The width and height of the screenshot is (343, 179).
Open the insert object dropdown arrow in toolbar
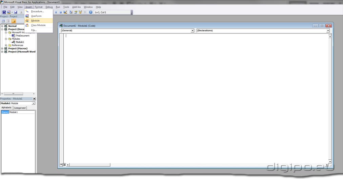[x=12, y=12]
